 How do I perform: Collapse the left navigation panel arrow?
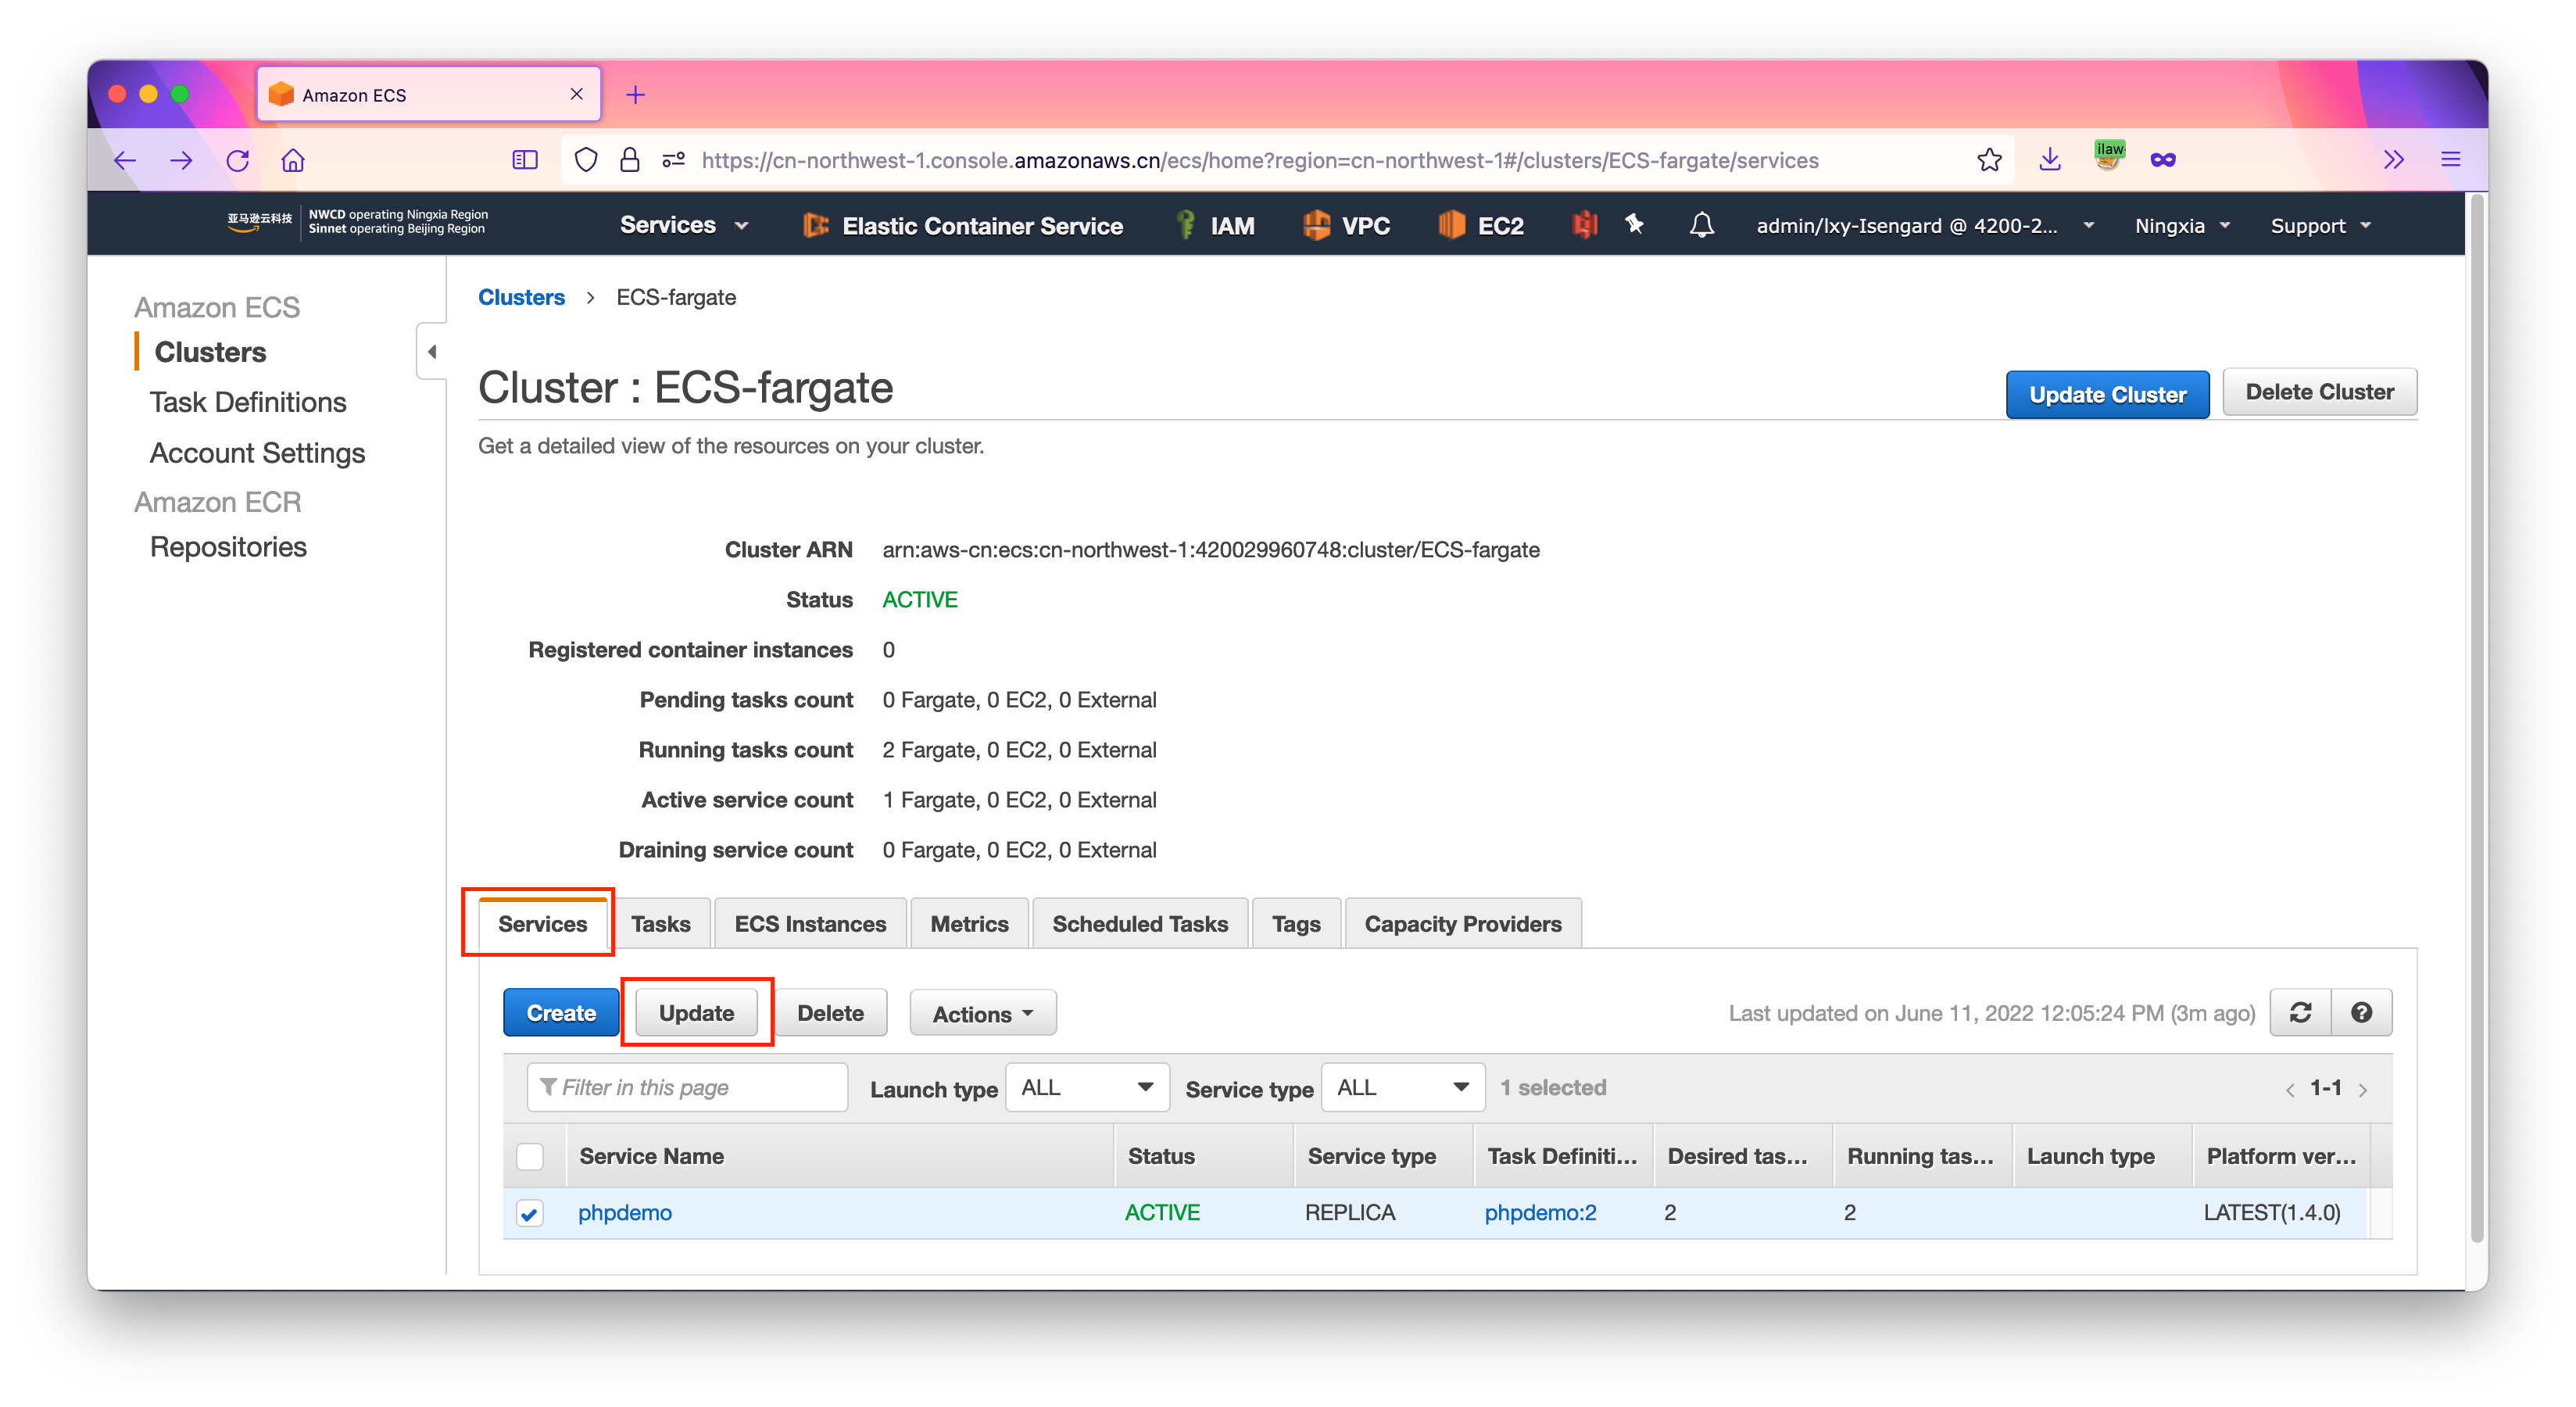pos(432,352)
